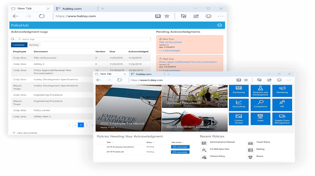Open Research and Development tile
Viewport: 315px width, 176px height.
[x=260, y=91]
